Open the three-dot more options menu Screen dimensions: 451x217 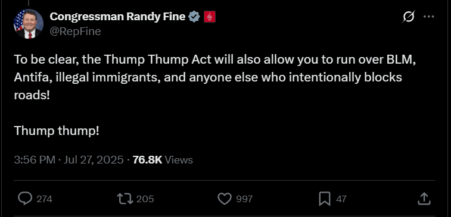point(428,17)
